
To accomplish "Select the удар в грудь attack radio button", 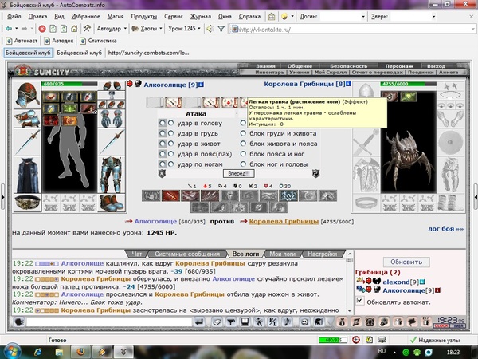I will click(x=170, y=133).
